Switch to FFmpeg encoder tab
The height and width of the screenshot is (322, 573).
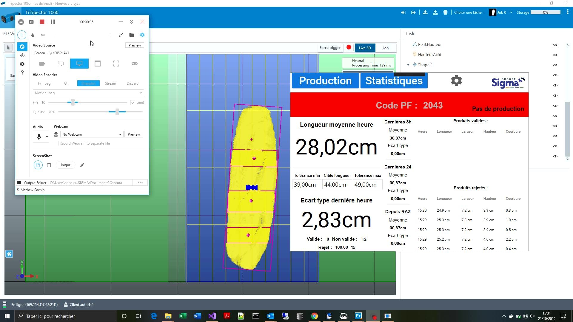[x=44, y=83]
